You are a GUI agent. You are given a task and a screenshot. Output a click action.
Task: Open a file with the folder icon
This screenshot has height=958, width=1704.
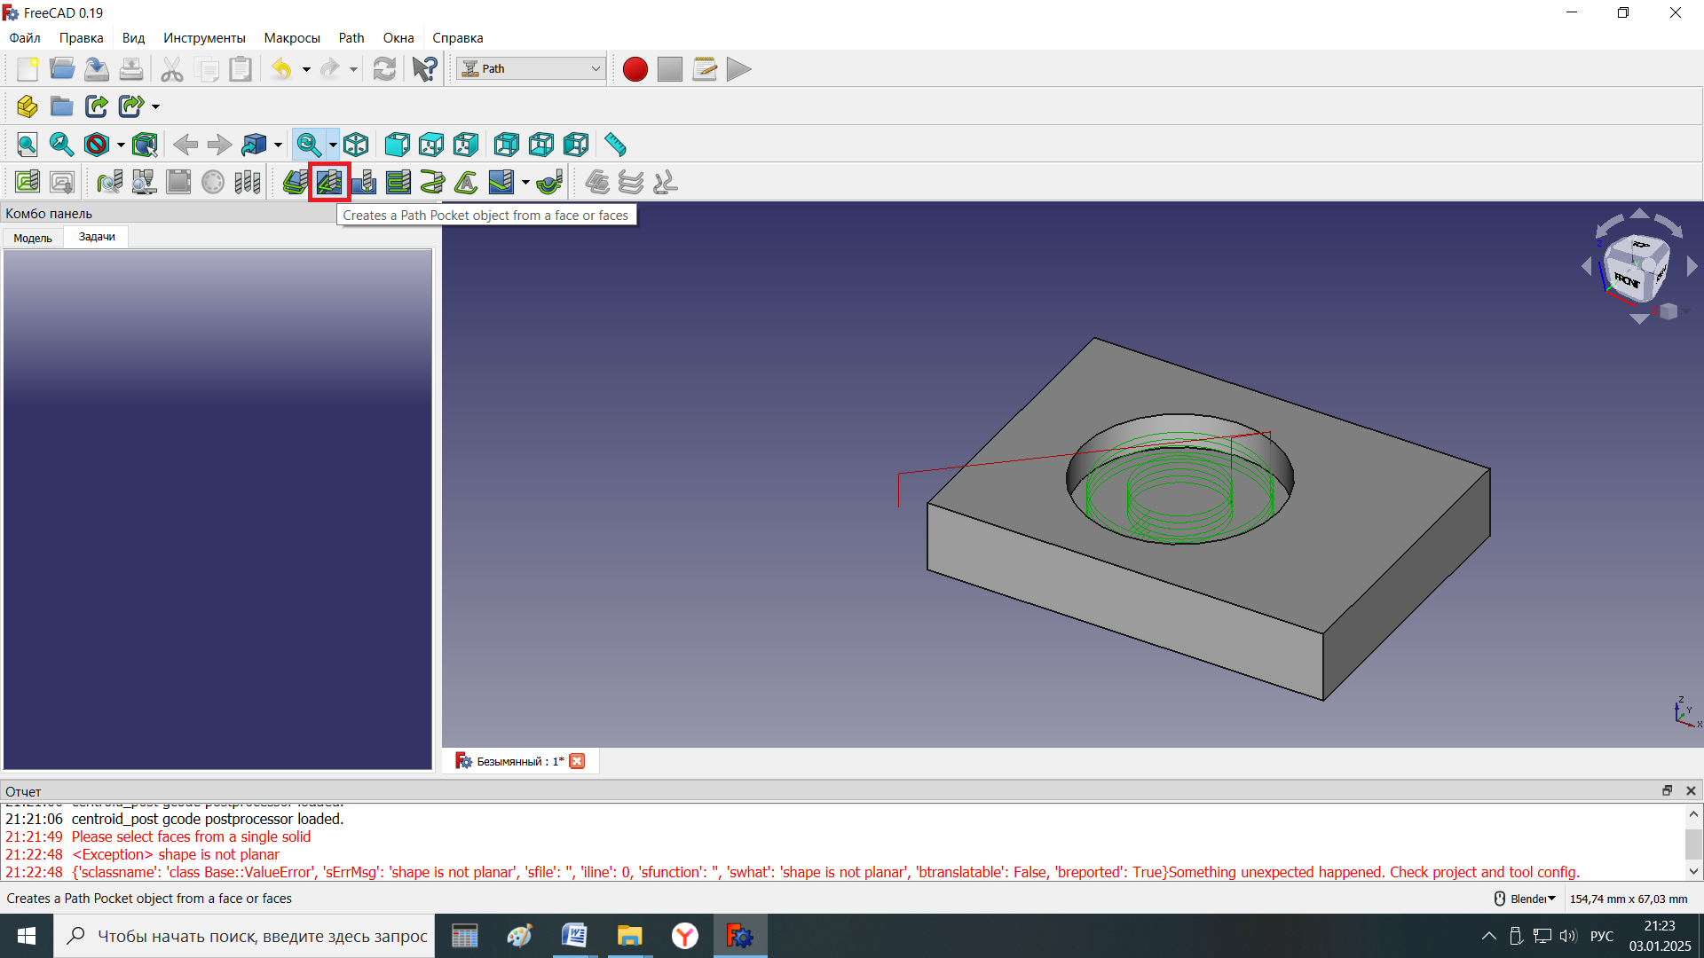point(62,69)
